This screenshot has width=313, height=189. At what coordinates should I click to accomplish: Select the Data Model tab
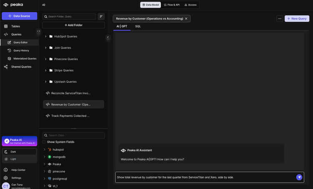point(151,5)
